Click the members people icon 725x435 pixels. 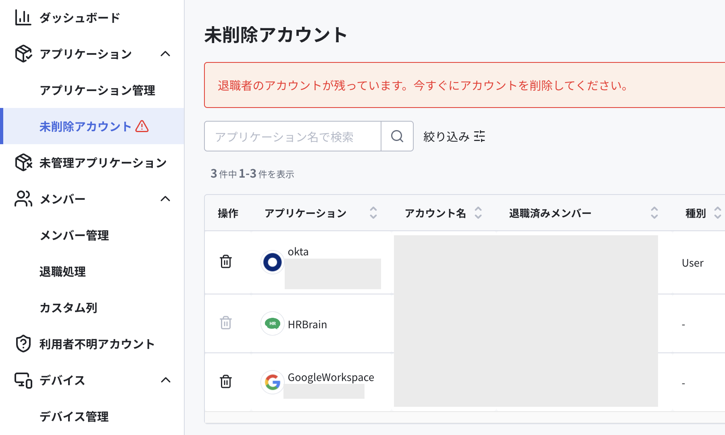click(23, 199)
